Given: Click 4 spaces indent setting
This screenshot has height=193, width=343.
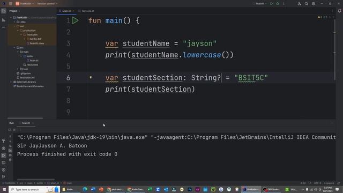Looking at the screenshot, I should pos(329,183).
